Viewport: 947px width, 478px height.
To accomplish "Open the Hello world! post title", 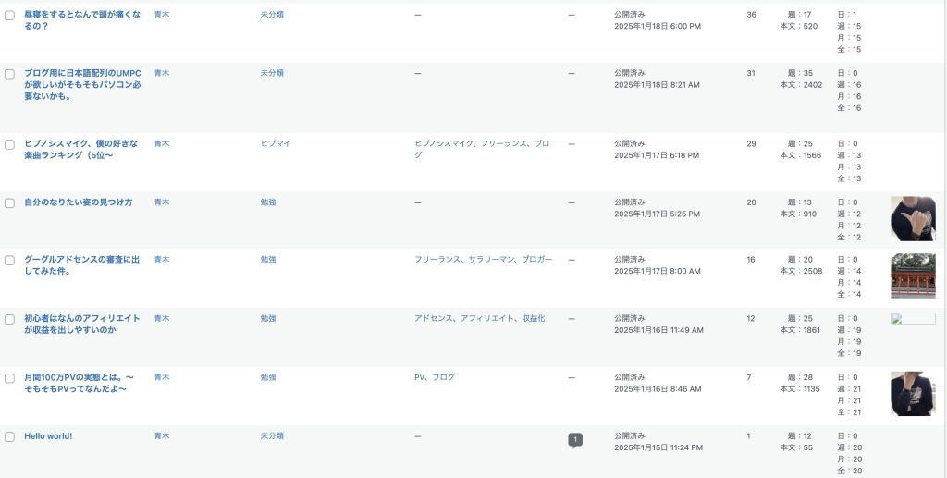I will 48,436.
